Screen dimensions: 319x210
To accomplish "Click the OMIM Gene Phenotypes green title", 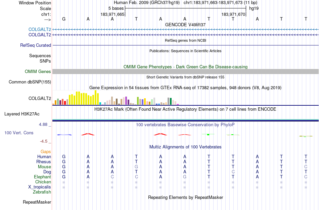I will click(x=185, y=67).
